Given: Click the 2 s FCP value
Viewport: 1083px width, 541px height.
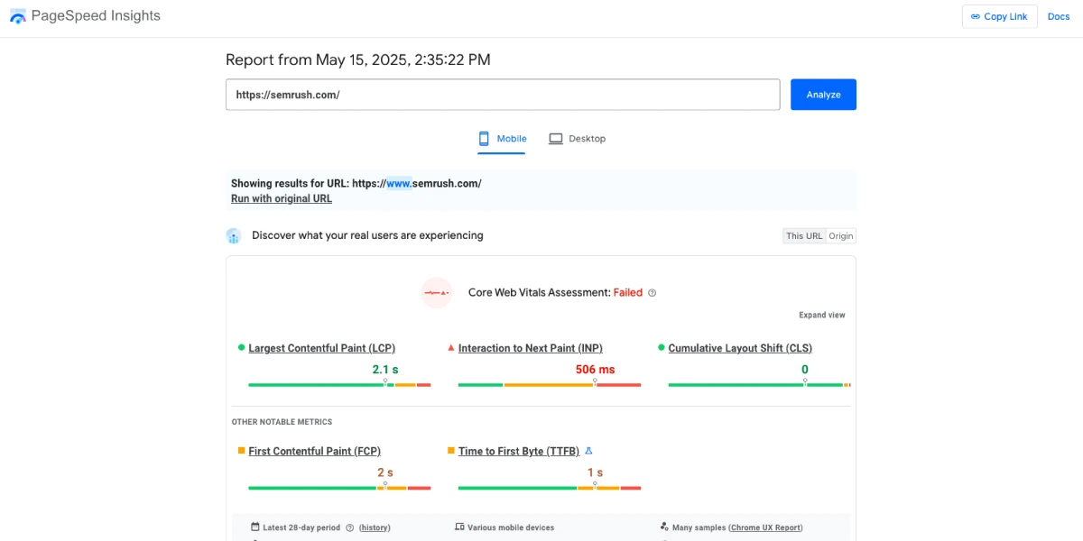Looking at the screenshot, I should coord(385,472).
